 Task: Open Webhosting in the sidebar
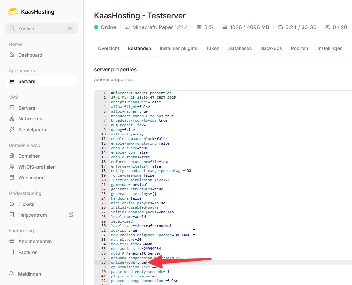pyautogui.click(x=31, y=178)
